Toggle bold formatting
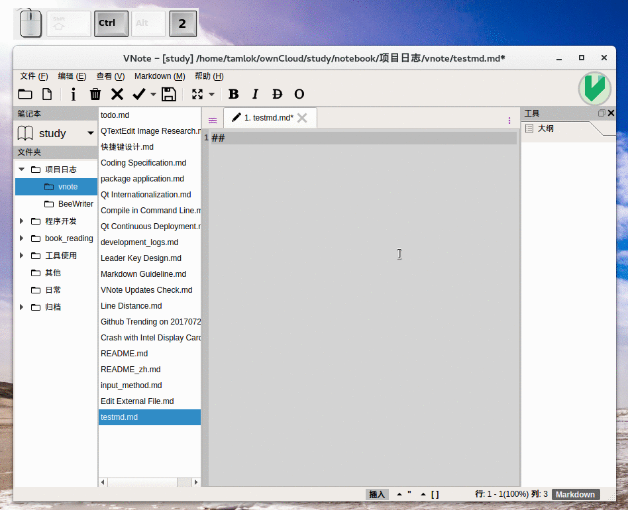The height and width of the screenshot is (510, 628). coord(233,94)
